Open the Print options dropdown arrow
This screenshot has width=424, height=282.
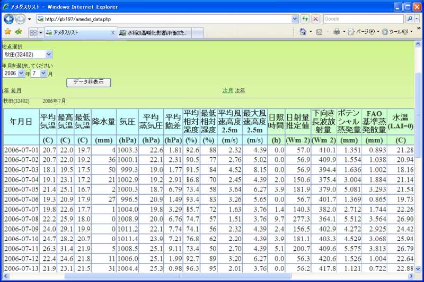pyautogui.click(x=344, y=32)
